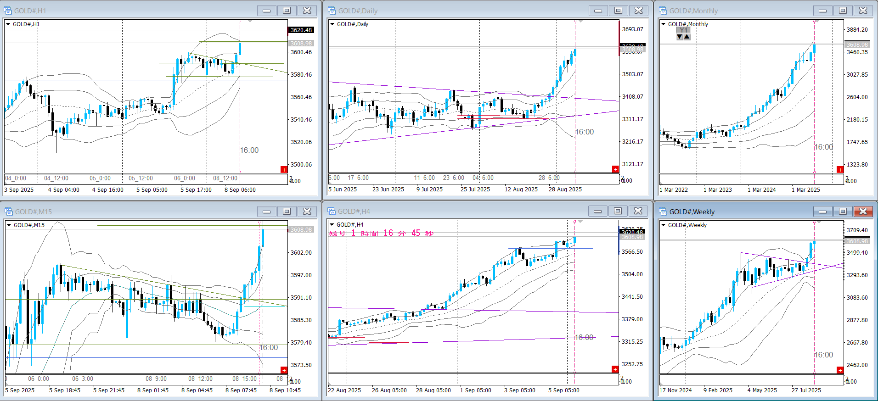Expand the dropdown triangle beside GOLD#,H1 label

tap(8, 24)
